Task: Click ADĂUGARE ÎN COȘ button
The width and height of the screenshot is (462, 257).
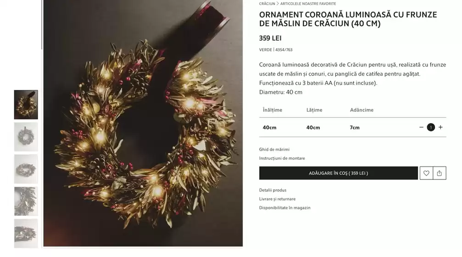Action: coord(338,173)
